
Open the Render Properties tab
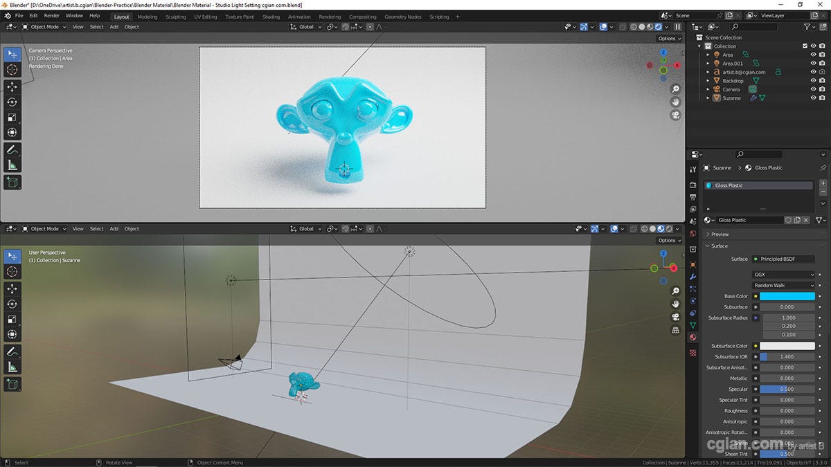[x=693, y=183]
